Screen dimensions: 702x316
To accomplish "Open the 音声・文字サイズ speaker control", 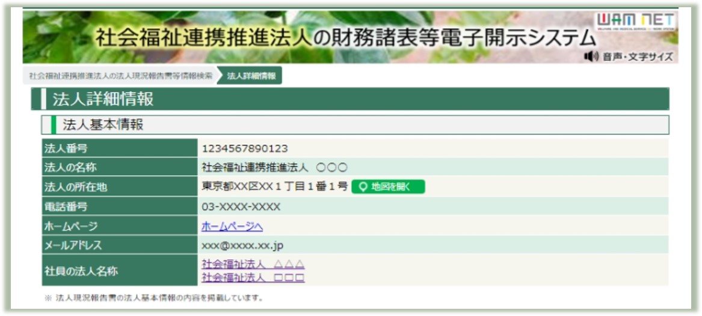I will [x=628, y=56].
